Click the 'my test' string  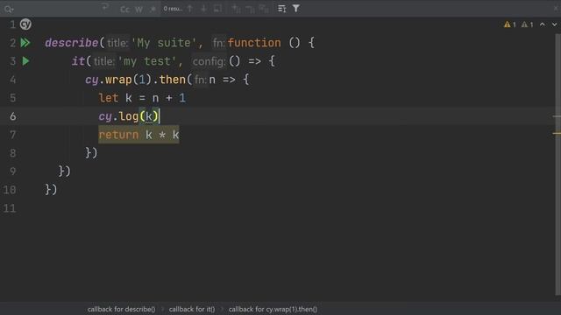147,61
